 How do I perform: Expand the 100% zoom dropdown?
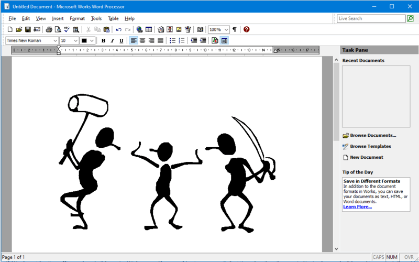pyautogui.click(x=226, y=30)
